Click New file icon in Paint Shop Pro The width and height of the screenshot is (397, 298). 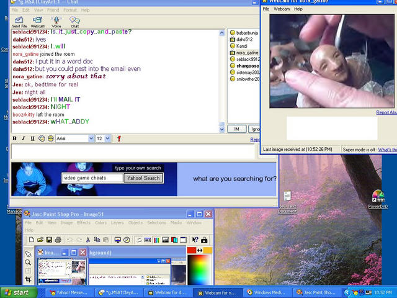pos(32,240)
